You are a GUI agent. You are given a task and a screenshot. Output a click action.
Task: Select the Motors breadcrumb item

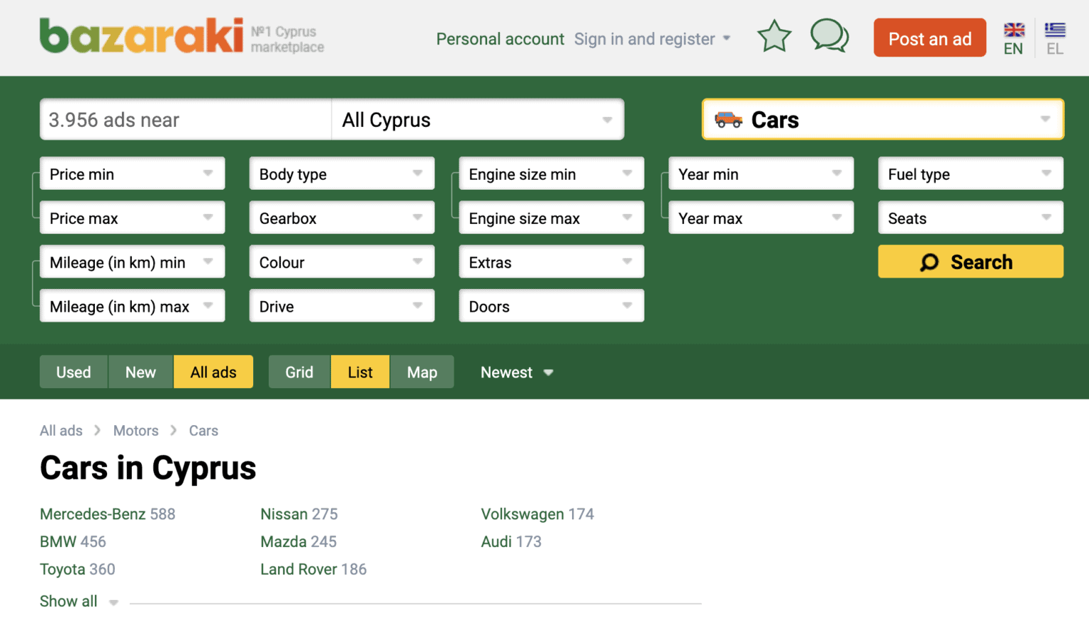tap(135, 430)
